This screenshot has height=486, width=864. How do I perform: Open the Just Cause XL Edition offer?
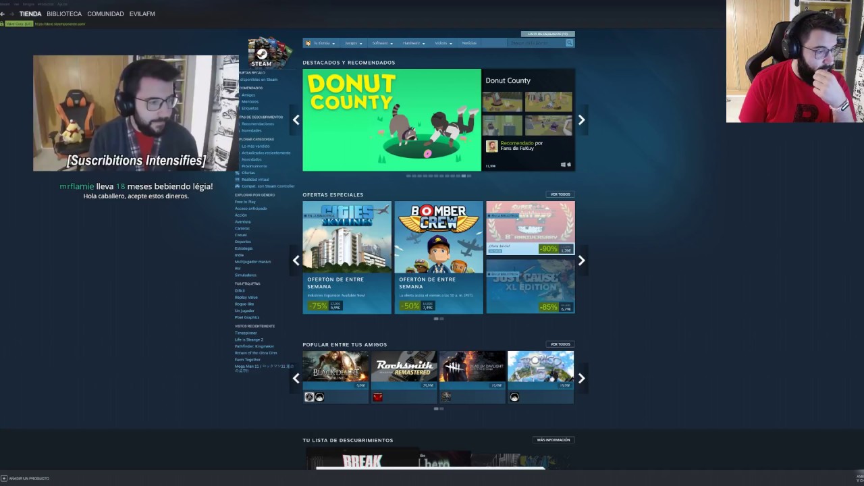531,286
